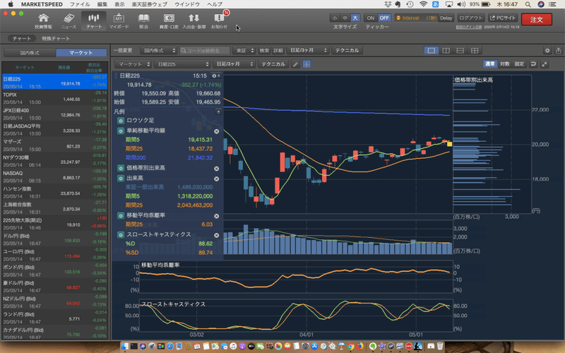The height and width of the screenshot is (353, 565).
Task: Select four-chart grid layout
Action: tap(475, 51)
